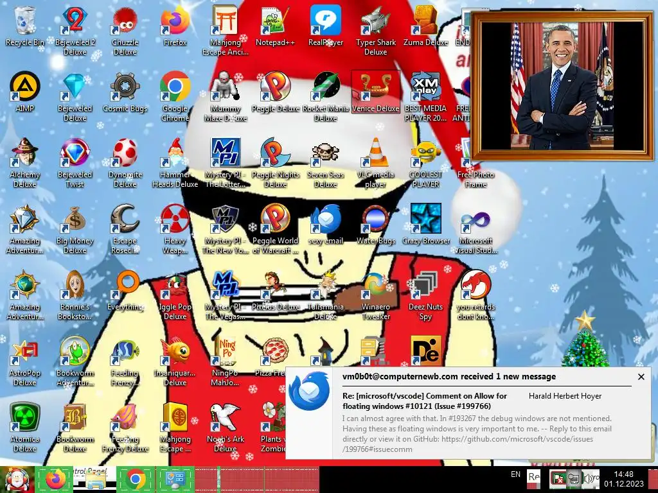This screenshot has width=658, height=493.
Task: Launch Microsoft Visual Studio shortcut
Action: [476, 229]
